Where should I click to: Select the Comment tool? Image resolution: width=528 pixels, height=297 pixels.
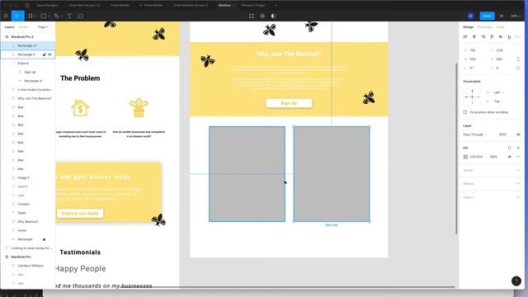(80, 16)
